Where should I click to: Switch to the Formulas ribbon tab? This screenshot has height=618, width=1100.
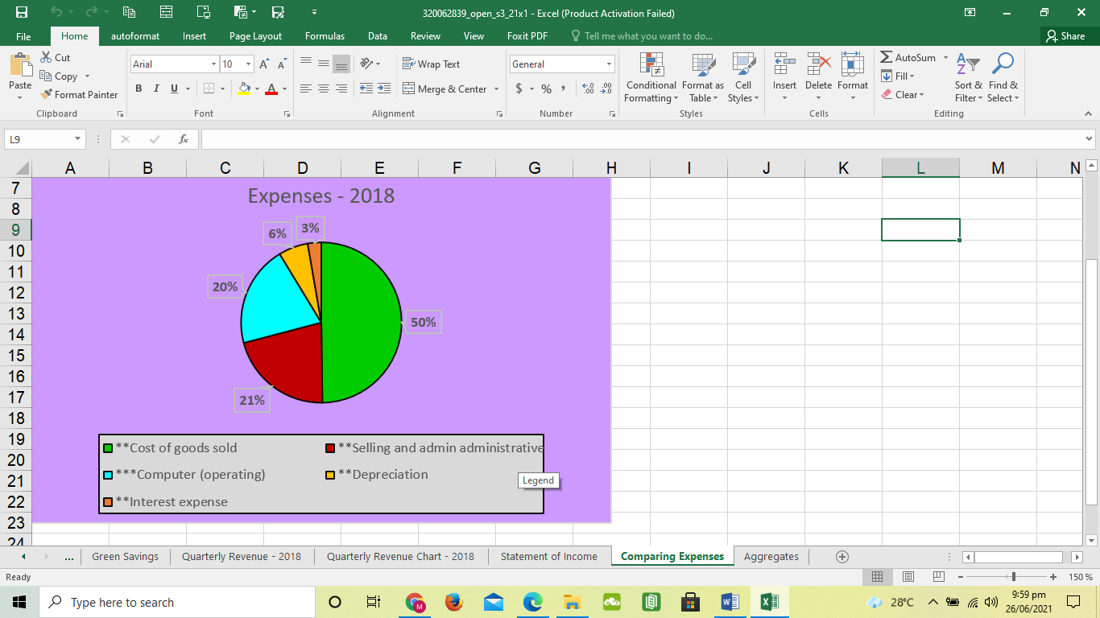point(325,35)
